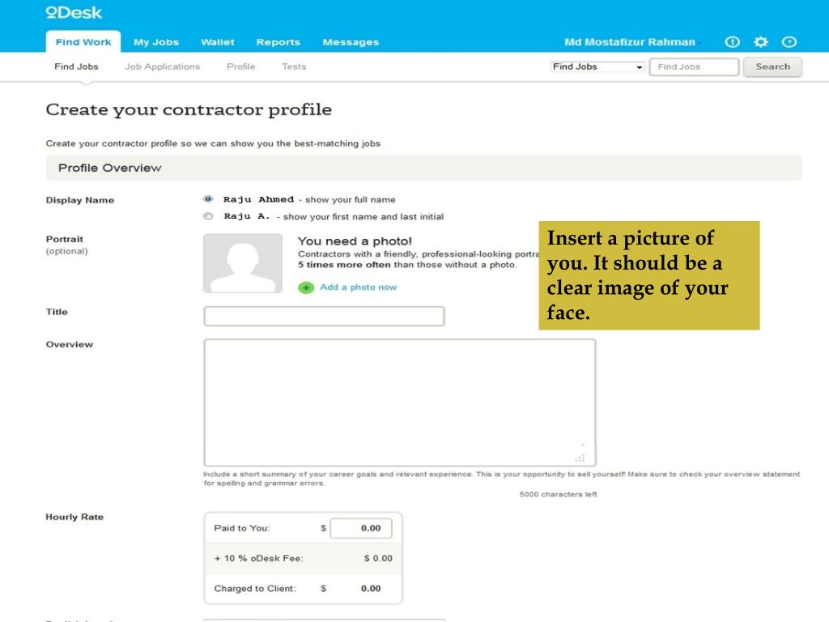Open the Find Jobs search type dropdown

coord(597,66)
